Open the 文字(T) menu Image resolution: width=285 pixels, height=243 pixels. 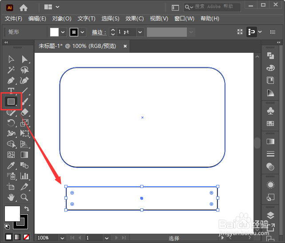pos(86,19)
